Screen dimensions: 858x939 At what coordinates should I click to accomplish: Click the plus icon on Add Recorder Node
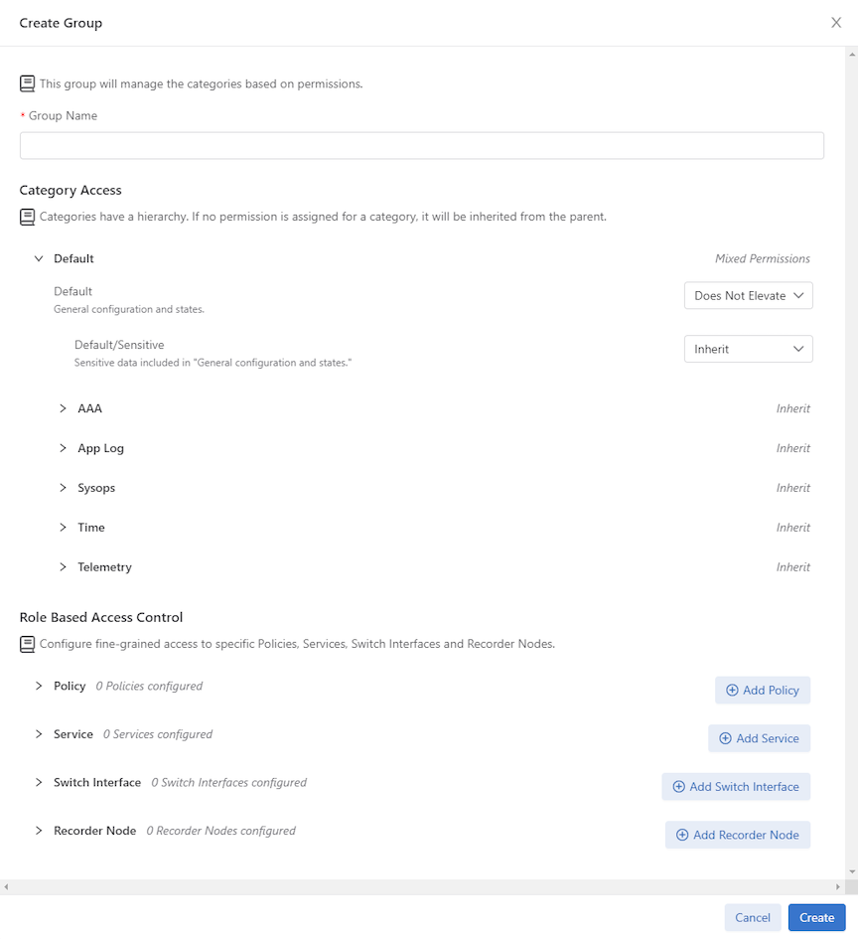pos(682,835)
